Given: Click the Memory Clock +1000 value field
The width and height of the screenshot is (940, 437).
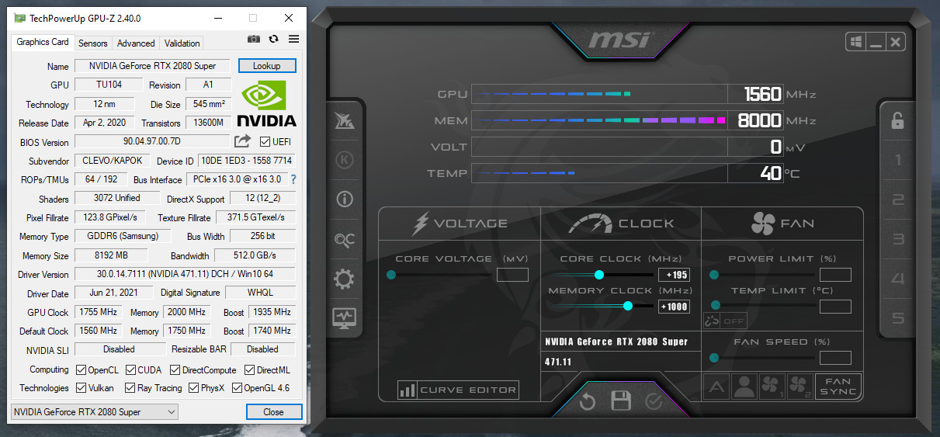Looking at the screenshot, I should tap(673, 306).
